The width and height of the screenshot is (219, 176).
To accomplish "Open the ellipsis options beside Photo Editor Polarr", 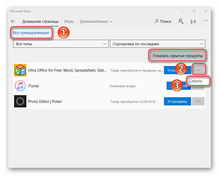I will click(x=198, y=101).
